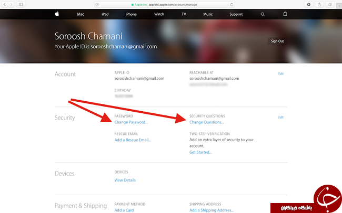Click the email under REACHABLE AT label

pos(214,79)
